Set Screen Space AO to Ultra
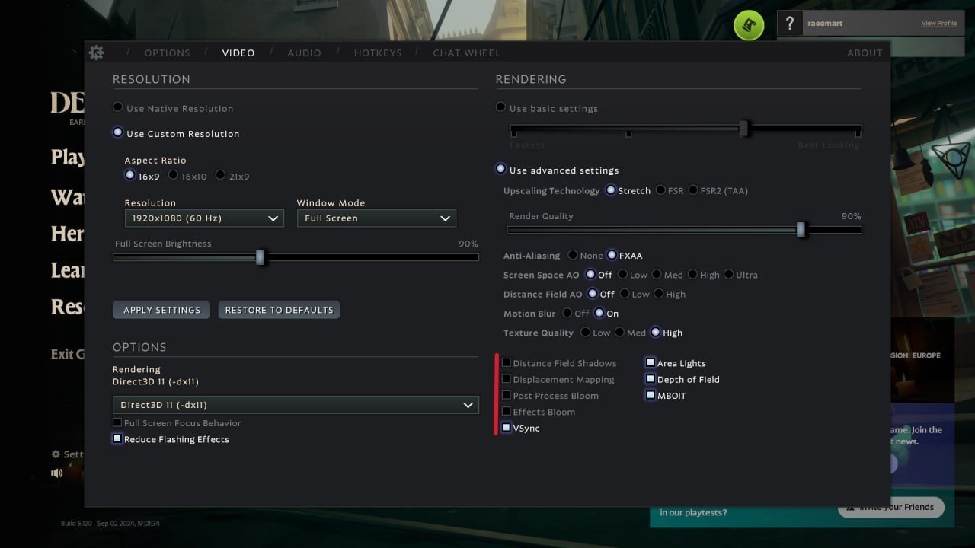Image resolution: width=975 pixels, height=548 pixels. (x=728, y=274)
